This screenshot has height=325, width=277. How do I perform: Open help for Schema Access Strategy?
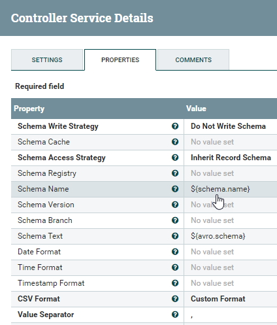(x=175, y=158)
